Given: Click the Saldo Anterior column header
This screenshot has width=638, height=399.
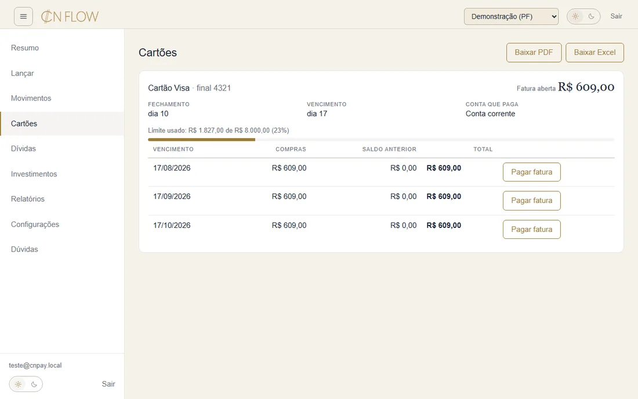Looking at the screenshot, I should point(389,149).
